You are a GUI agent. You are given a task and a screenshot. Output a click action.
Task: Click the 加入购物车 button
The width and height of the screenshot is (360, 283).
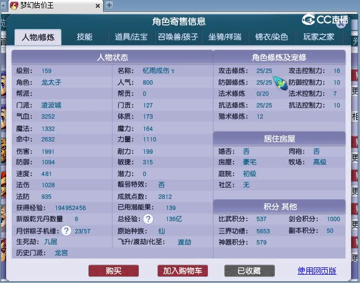(x=183, y=271)
